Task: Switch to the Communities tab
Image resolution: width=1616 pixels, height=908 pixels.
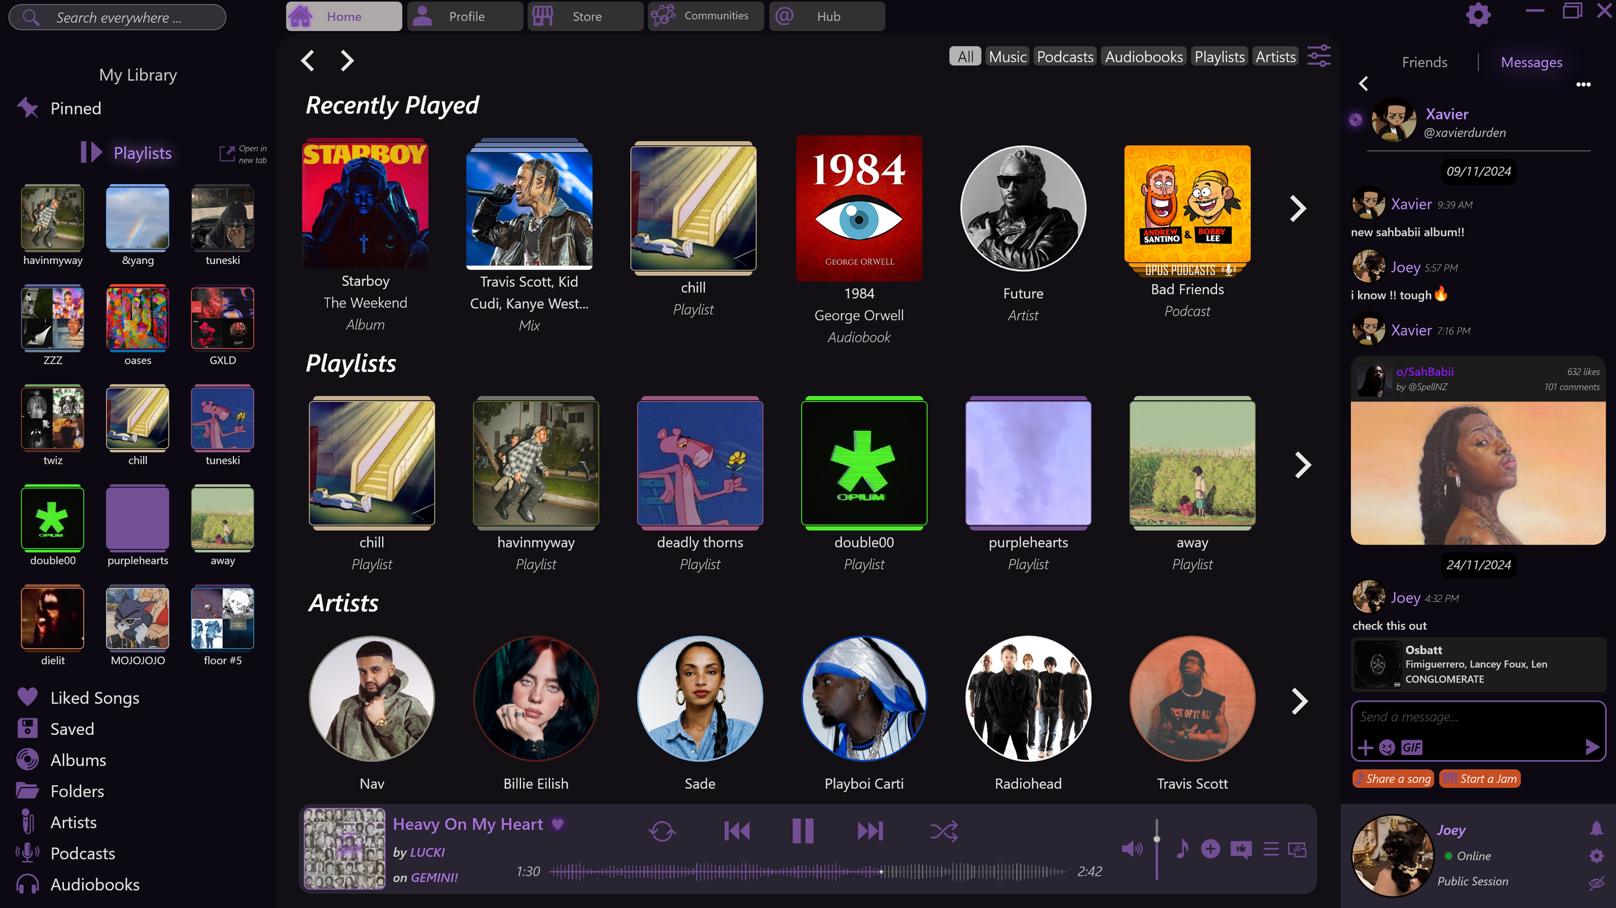Action: pyautogui.click(x=706, y=16)
